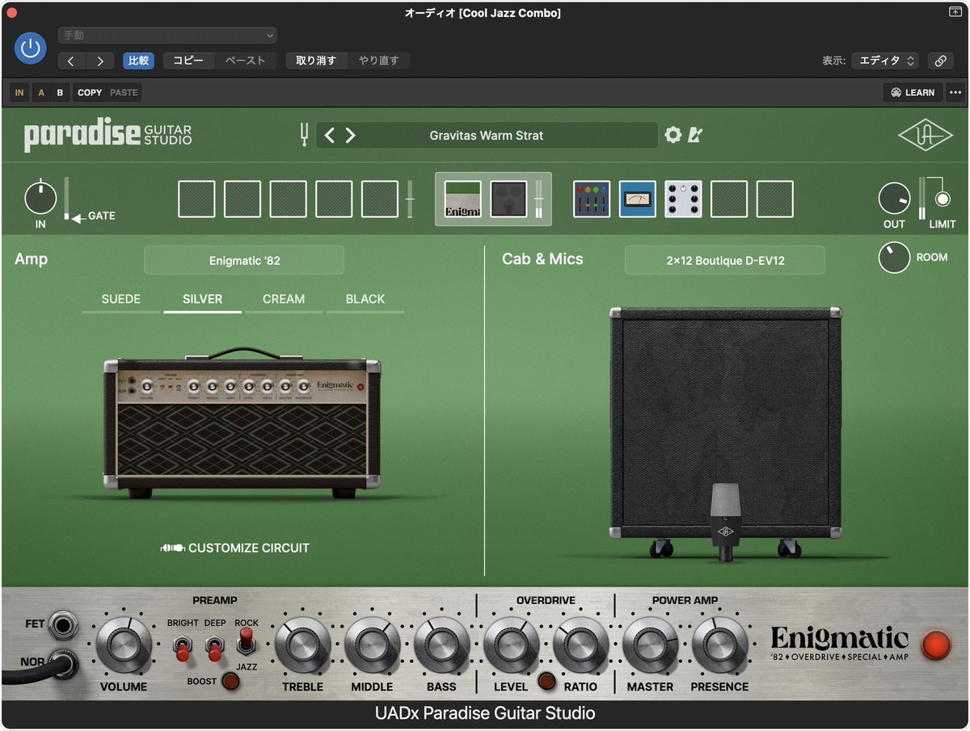The image size is (970, 731).
Task: Click the Enigmatic amp head image
Action: 242,422
